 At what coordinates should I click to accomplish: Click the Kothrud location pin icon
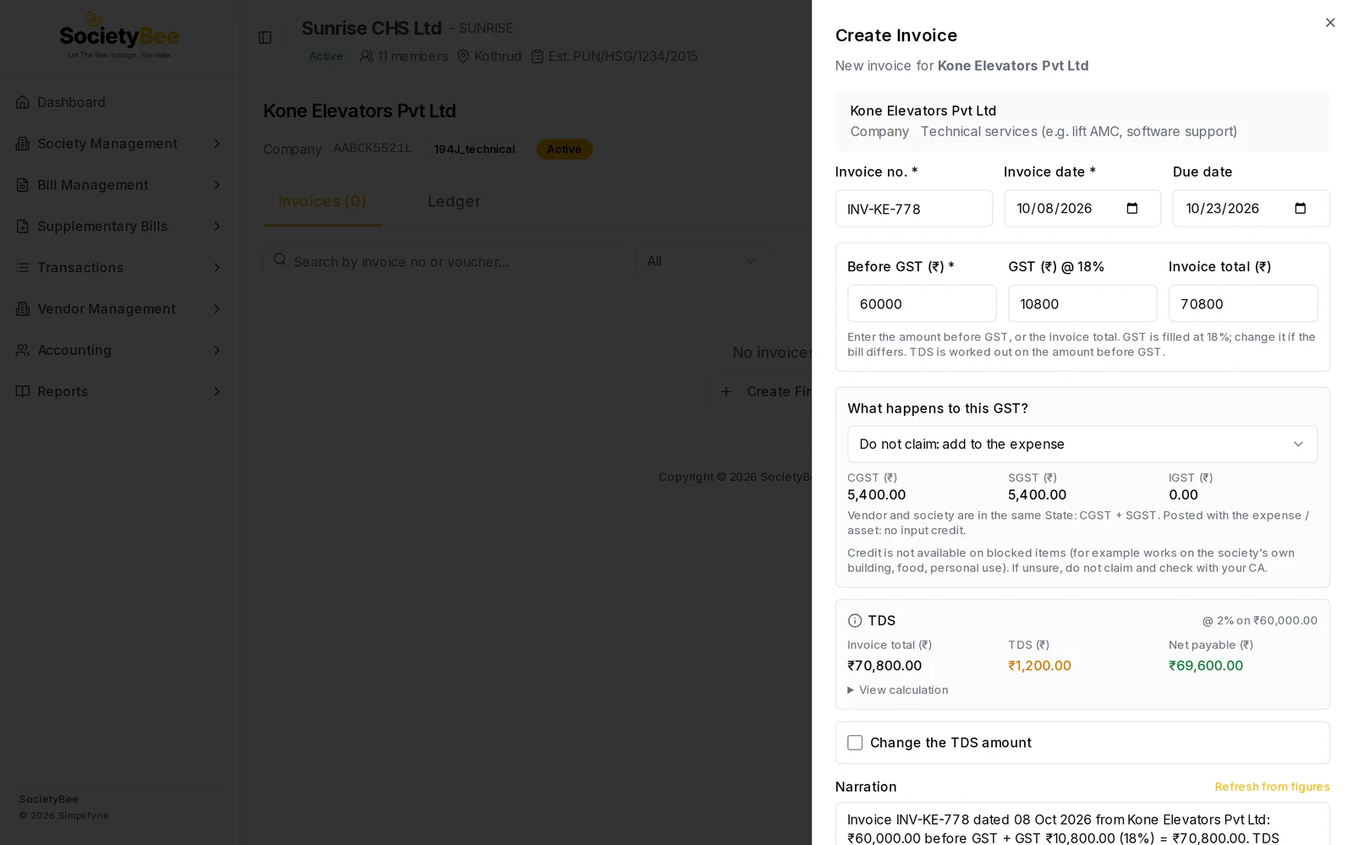pos(463,57)
